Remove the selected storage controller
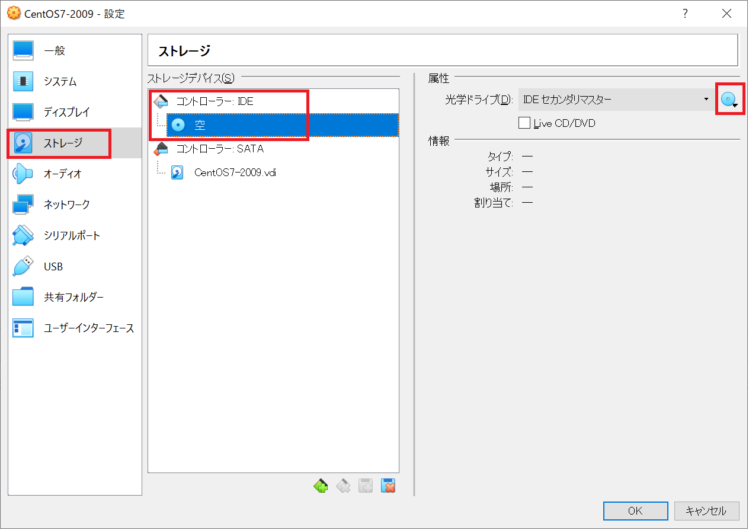Image resolution: width=749 pixels, height=530 pixels. [x=343, y=486]
